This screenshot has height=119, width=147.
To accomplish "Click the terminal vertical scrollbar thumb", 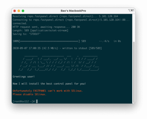I will [x=134, y=72].
